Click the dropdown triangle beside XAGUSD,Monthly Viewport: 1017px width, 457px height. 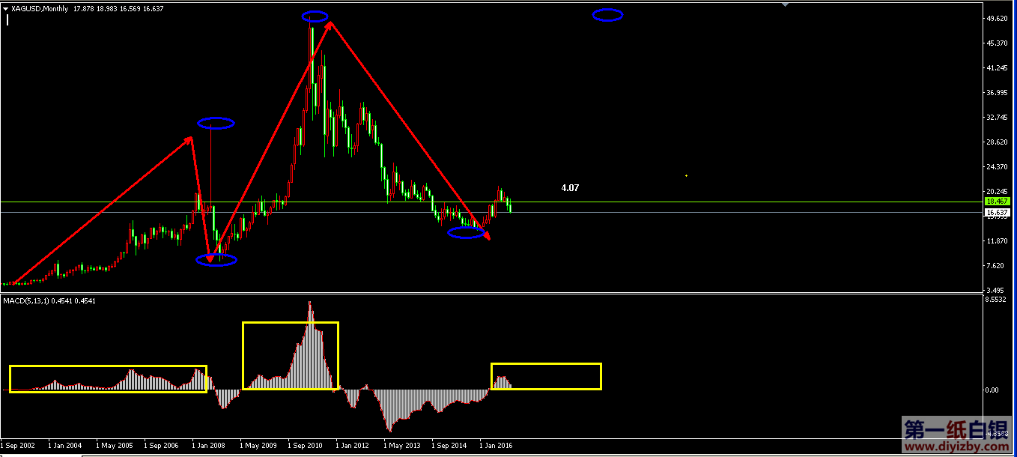click(7, 9)
